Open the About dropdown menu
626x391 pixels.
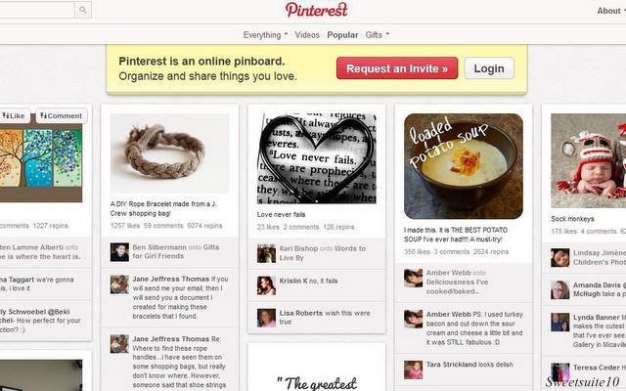(610, 11)
